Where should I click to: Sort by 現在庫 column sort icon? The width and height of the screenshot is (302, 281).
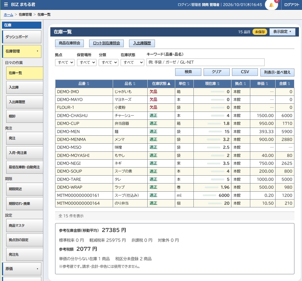point(218,84)
